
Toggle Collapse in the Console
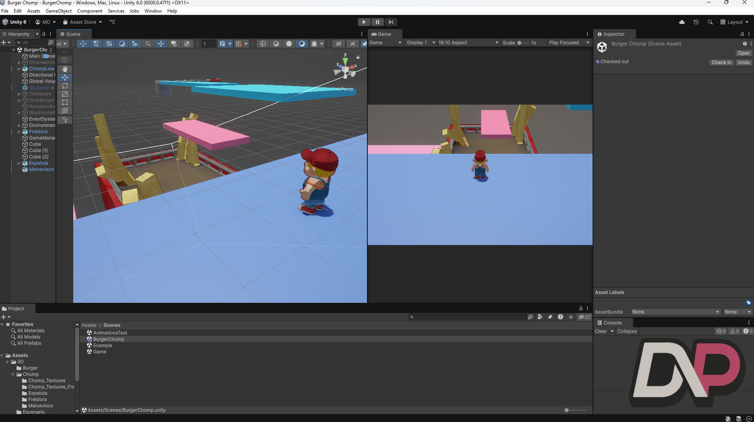pos(627,332)
